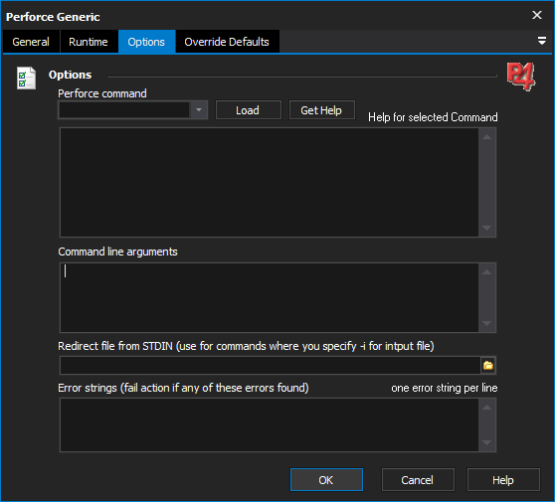Click the Get Help button

point(321,110)
